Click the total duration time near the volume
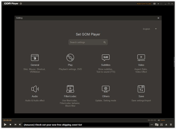Image resolution: width=176 pixels, height=129 pixels. click(152, 120)
